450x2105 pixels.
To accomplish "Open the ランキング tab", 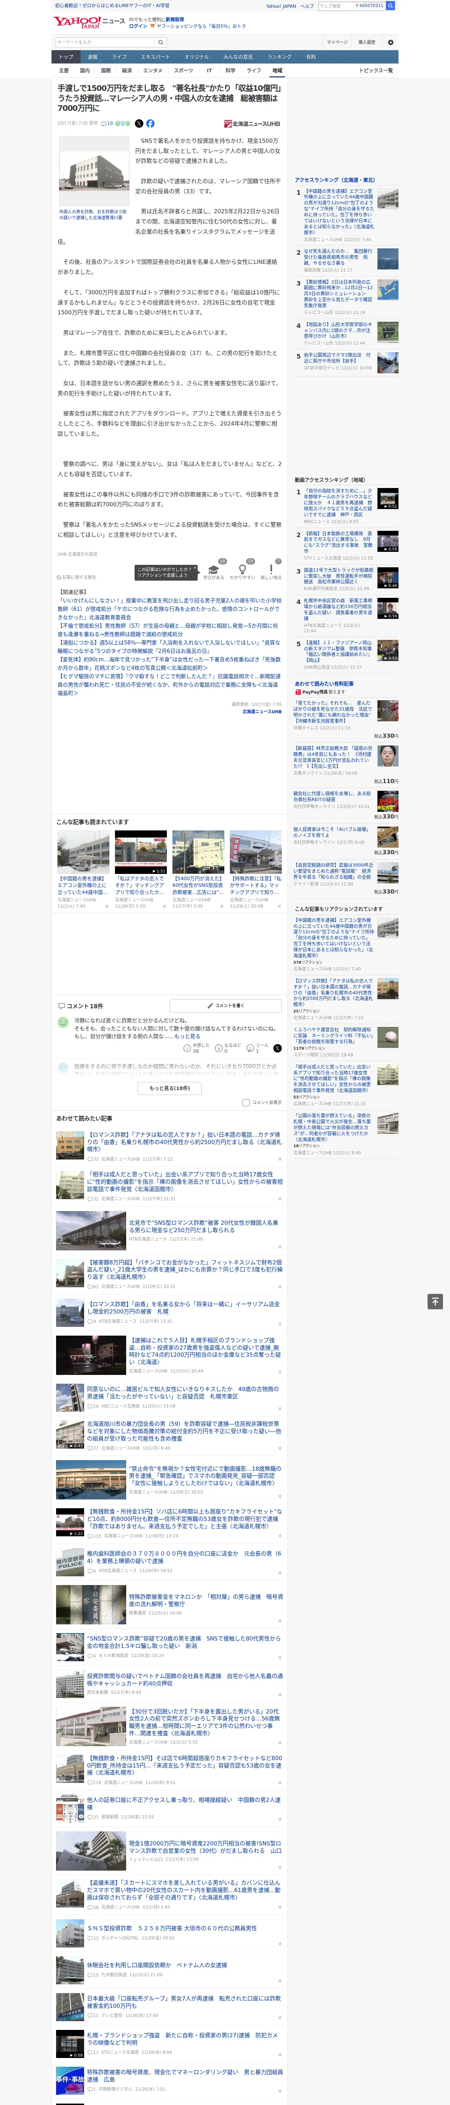I will point(279,57).
